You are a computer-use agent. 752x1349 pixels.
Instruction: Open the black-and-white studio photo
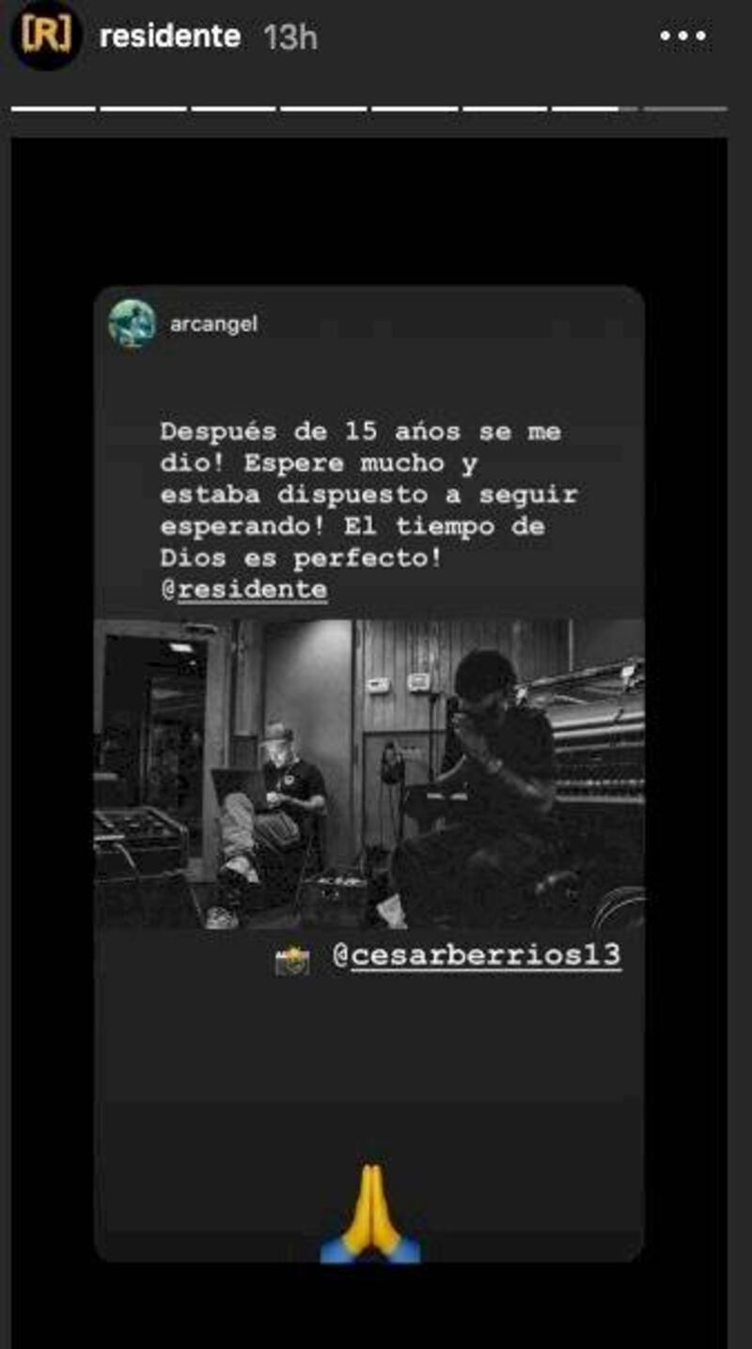pos(369,774)
